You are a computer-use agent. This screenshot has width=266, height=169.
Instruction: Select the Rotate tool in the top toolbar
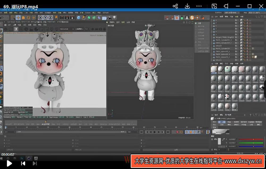pyautogui.click(x=28, y=18)
